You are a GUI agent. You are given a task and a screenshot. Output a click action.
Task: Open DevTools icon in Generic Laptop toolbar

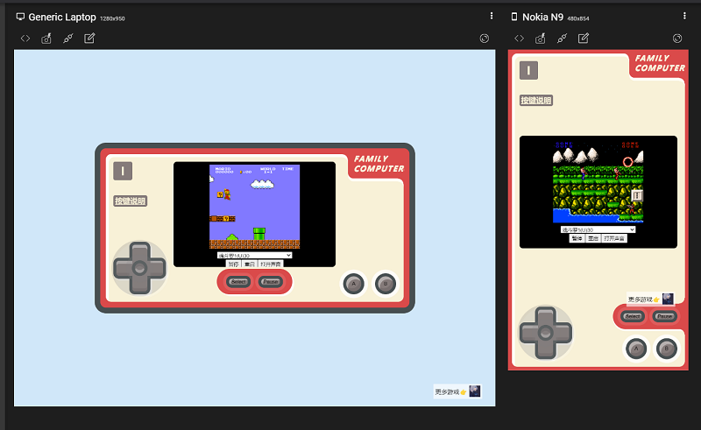(x=25, y=39)
